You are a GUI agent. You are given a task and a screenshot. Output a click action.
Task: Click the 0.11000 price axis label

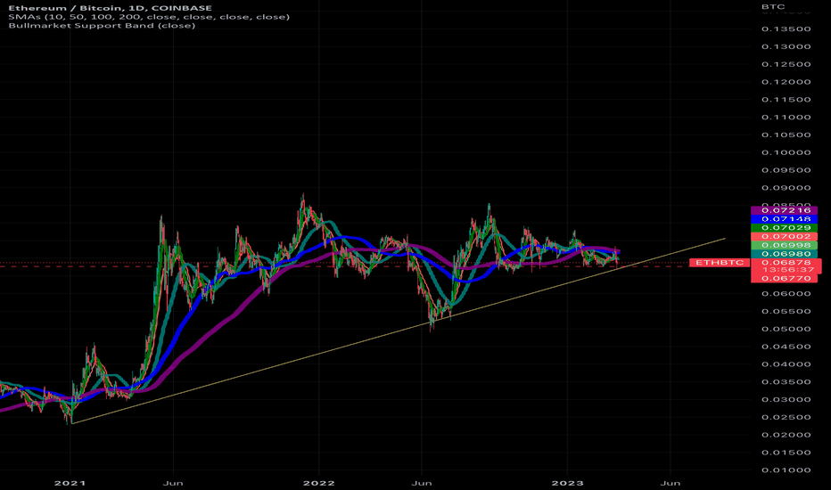(786, 118)
